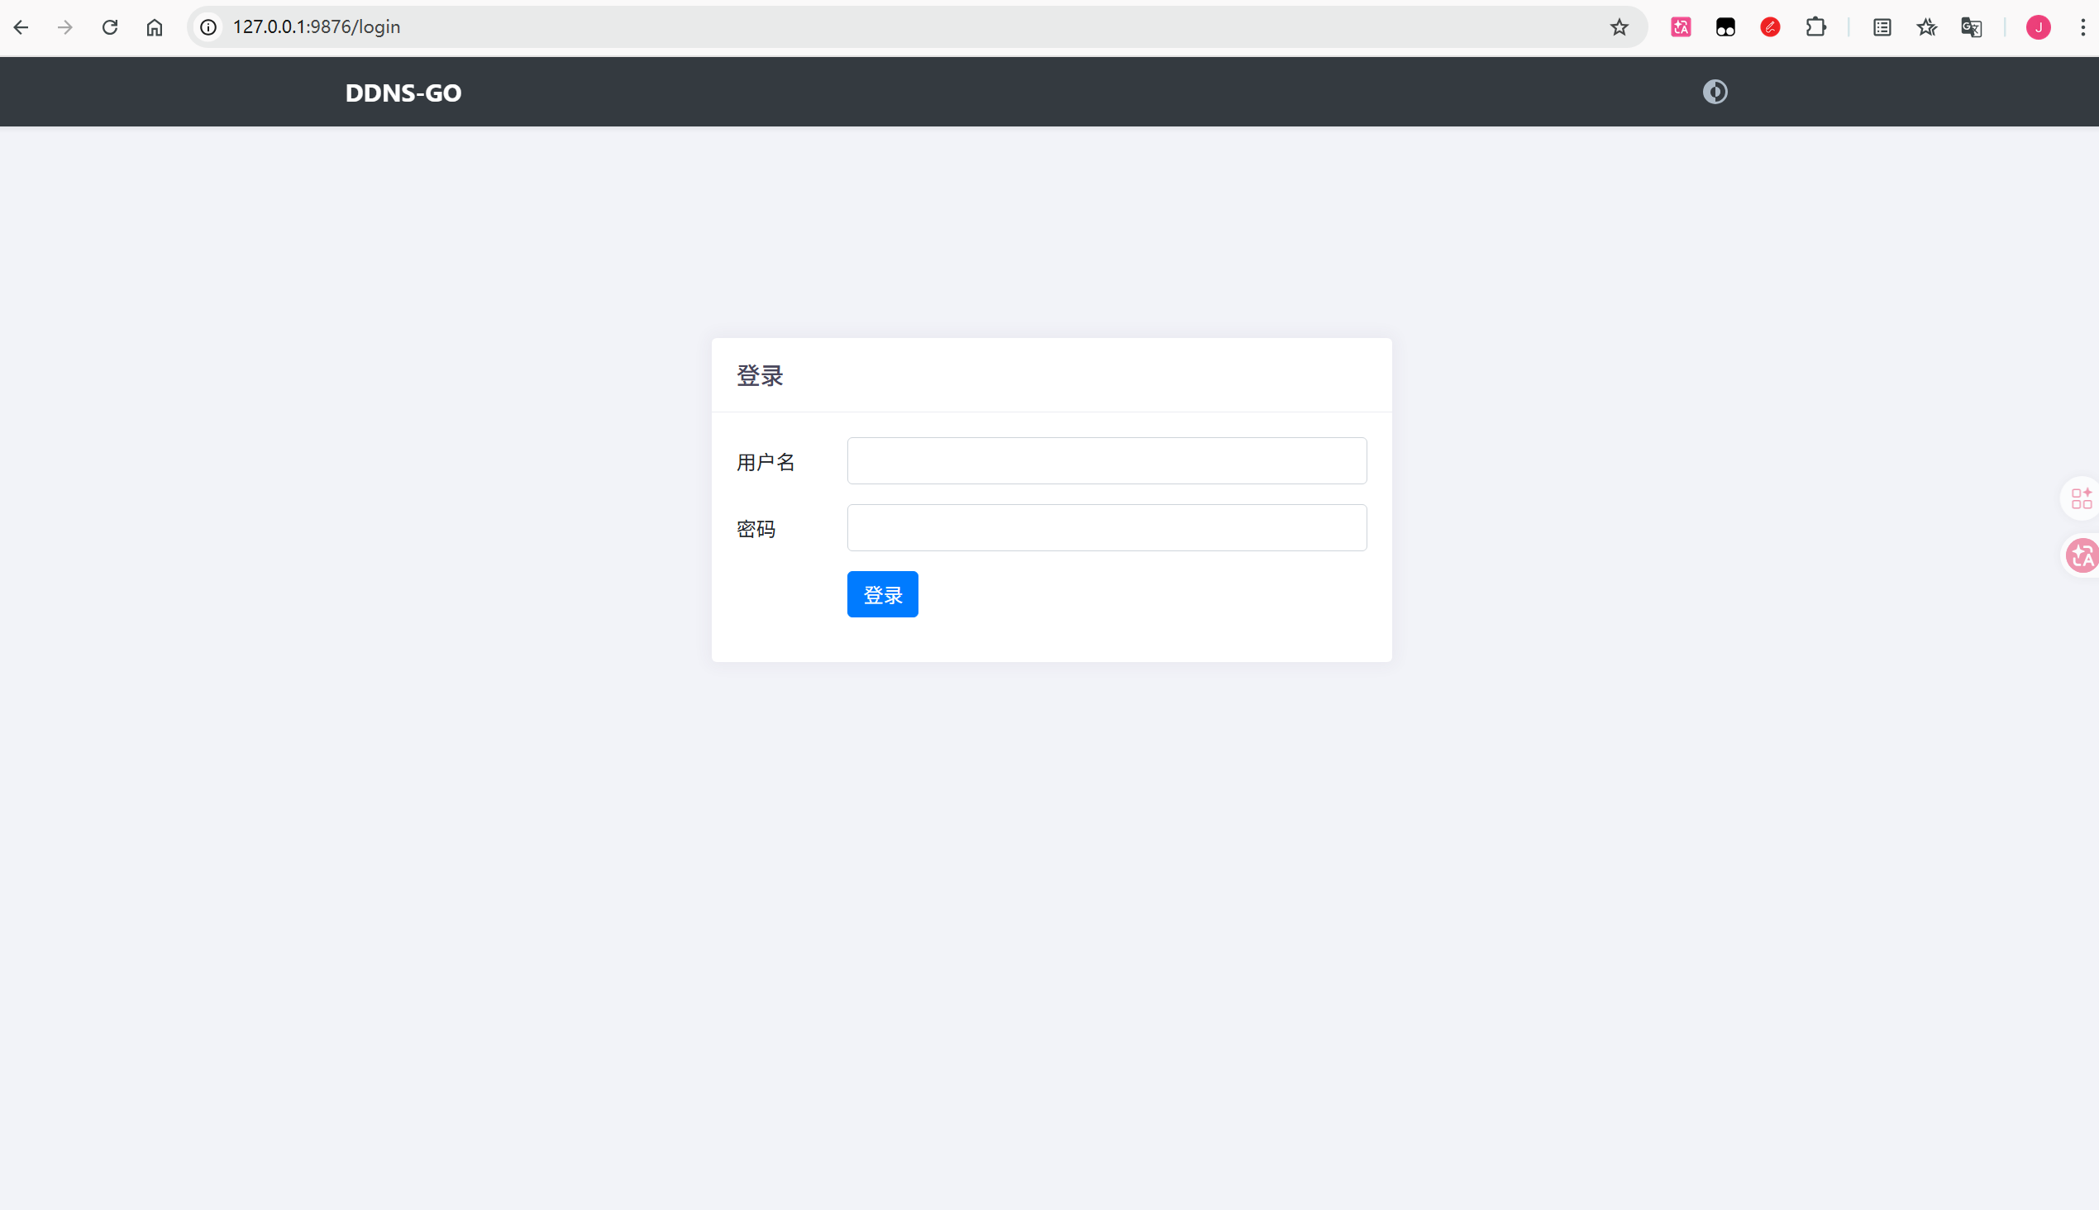
Task: Open the browser three-dot menu
Action: pyautogui.click(x=2082, y=27)
